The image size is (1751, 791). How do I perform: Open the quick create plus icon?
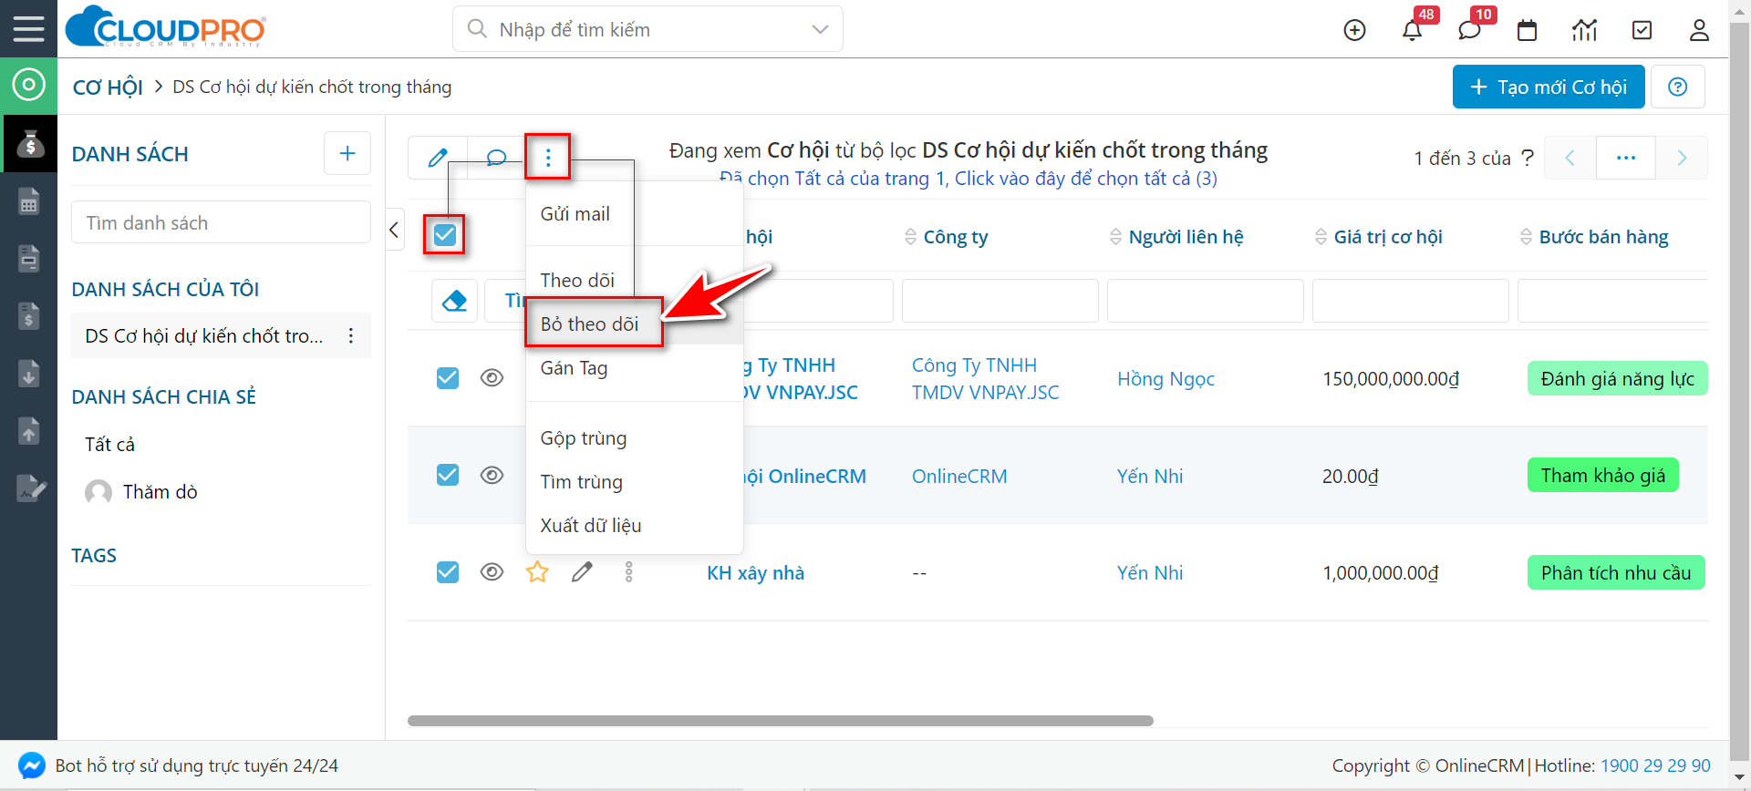(1355, 30)
